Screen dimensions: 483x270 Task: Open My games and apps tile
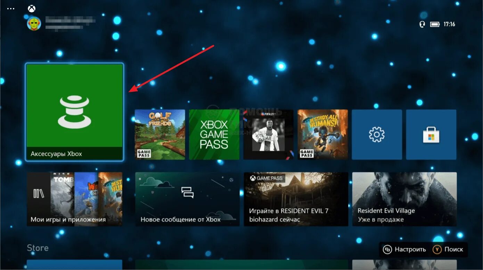click(x=74, y=199)
